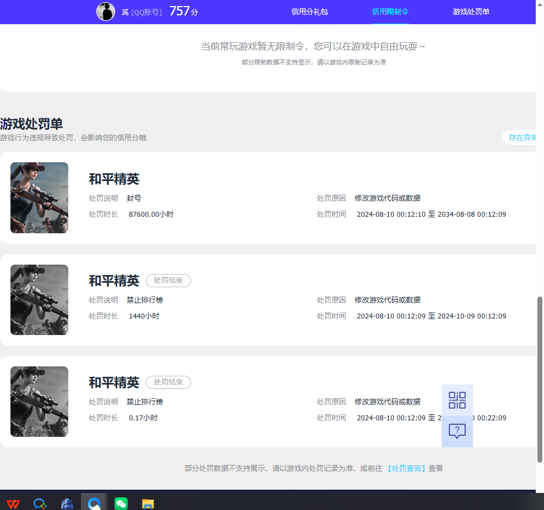This screenshot has width=544, height=510.
Task: Click the 87600.00小时 duration value
Action: pos(151,214)
